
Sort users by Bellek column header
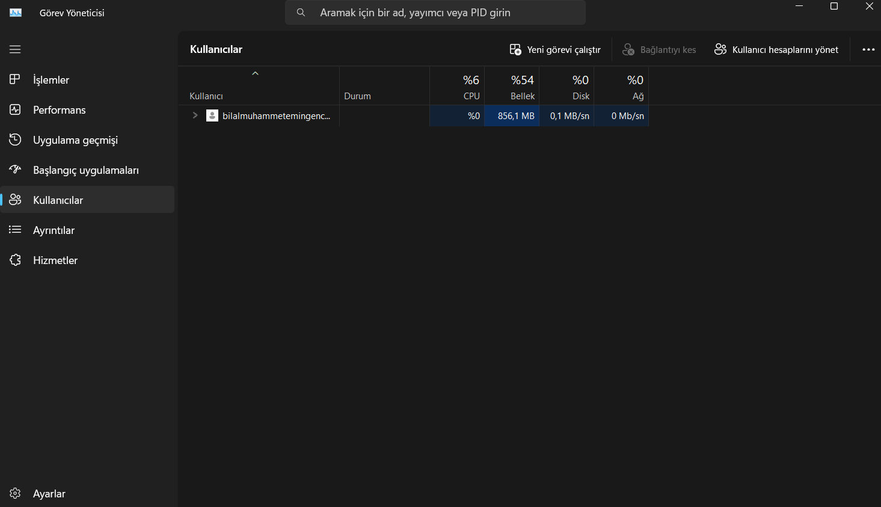click(x=512, y=85)
